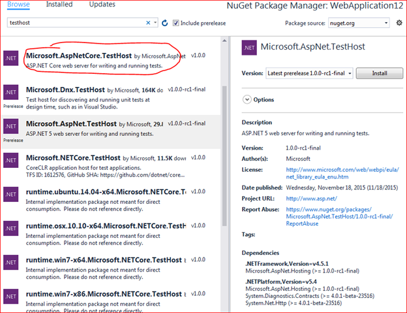
Task: Click the v1.0.0 version of Microsoft.AspNetCore.TestHost
Action: [x=198, y=56]
